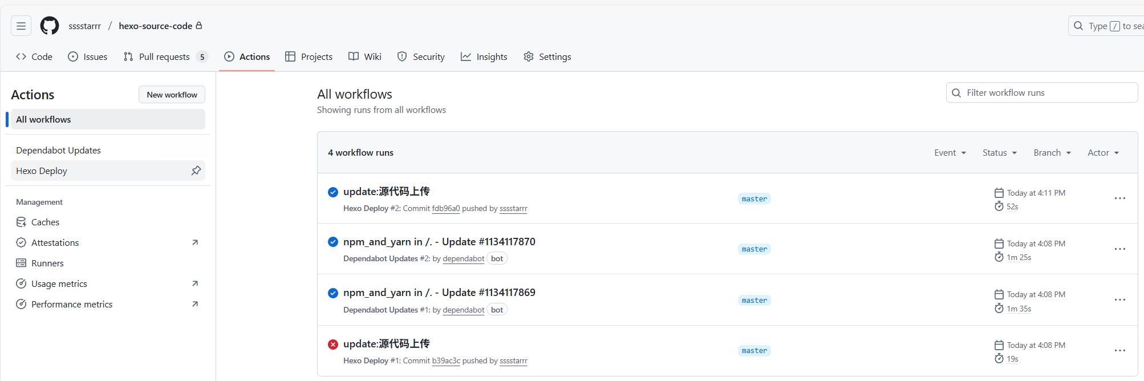The height and width of the screenshot is (381, 1144).
Task: Switch to the Pull requests tab
Action: point(165,56)
